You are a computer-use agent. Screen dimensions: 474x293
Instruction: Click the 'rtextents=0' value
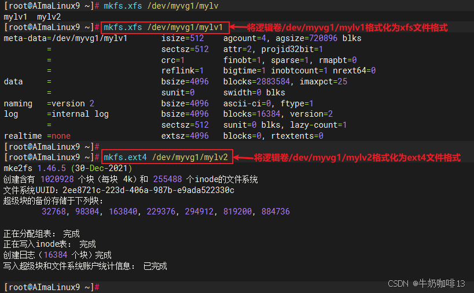(x=297, y=136)
